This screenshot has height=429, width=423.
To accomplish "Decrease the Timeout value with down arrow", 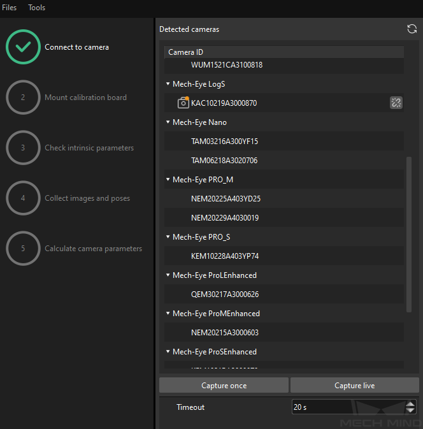I will [x=410, y=410].
